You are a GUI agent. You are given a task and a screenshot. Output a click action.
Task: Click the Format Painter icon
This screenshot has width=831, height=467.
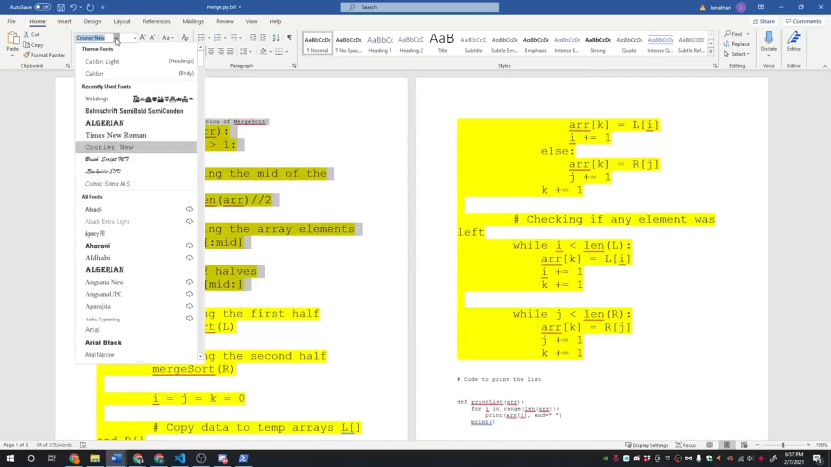point(27,55)
